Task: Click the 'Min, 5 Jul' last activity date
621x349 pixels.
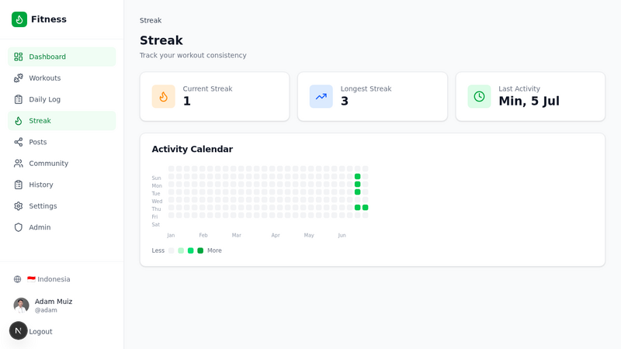Action: point(529,102)
